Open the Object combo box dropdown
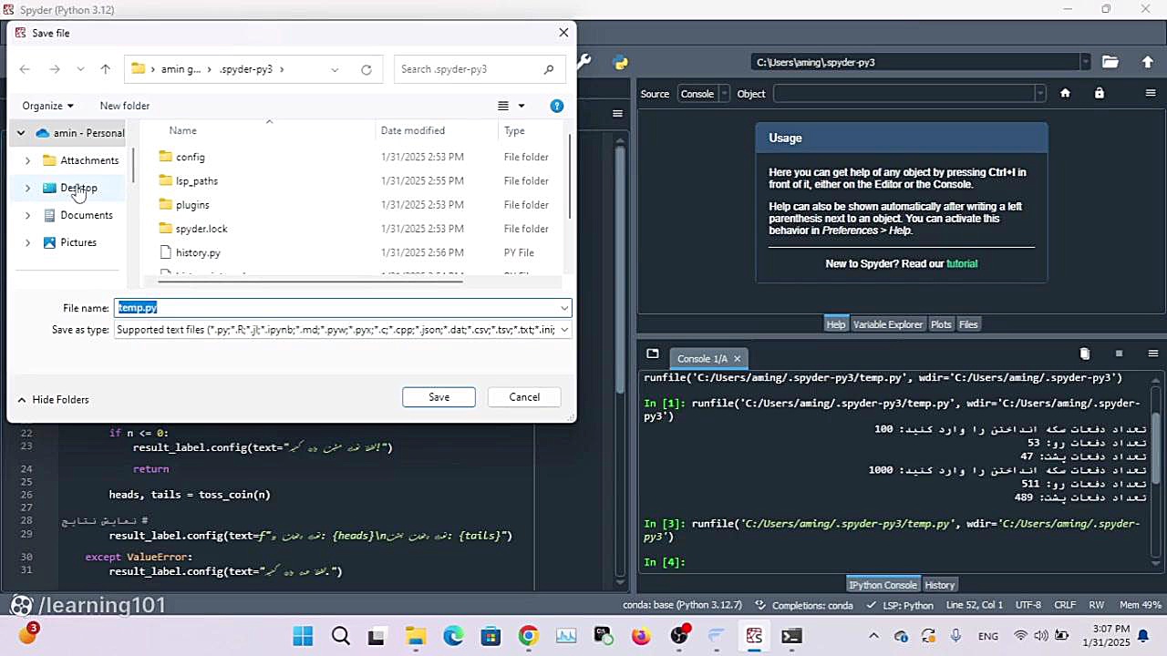Image resolution: width=1167 pixels, height=656 pixels. click(1039, 93)
